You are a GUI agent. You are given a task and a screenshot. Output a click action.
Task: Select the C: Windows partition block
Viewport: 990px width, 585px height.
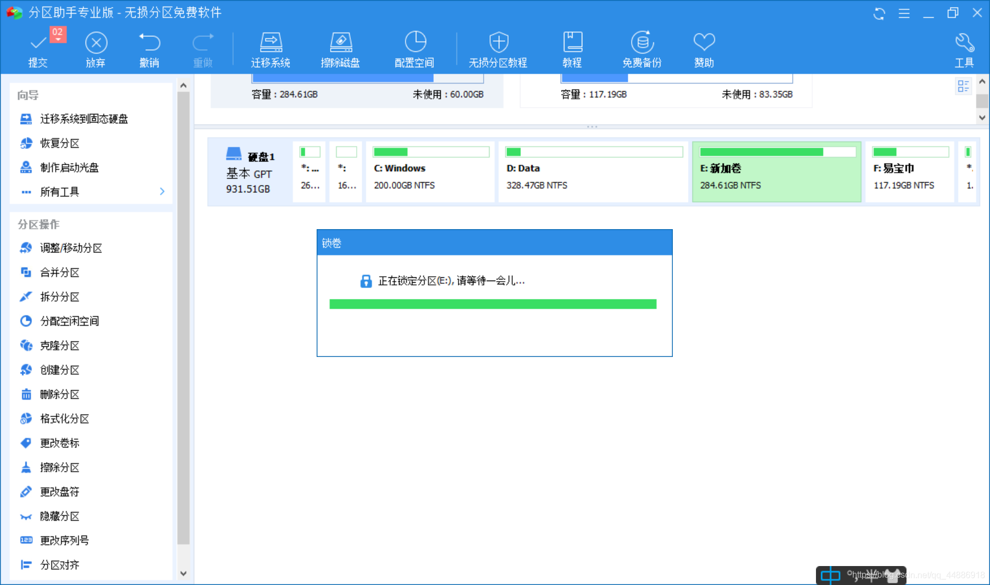coord(430,172)
